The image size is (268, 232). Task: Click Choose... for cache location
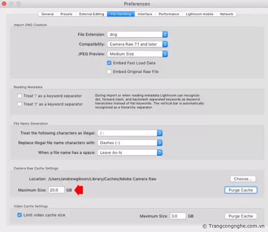(243, 179)
